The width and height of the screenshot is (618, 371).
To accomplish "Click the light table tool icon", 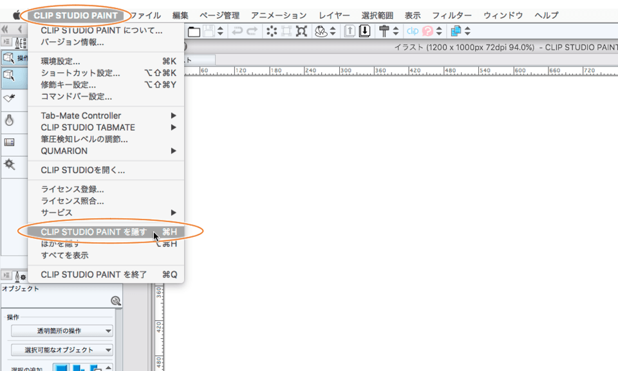I will 9,119.
